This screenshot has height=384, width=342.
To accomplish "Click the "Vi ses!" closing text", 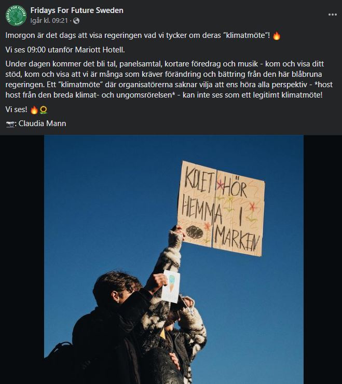I will (16, 109).
